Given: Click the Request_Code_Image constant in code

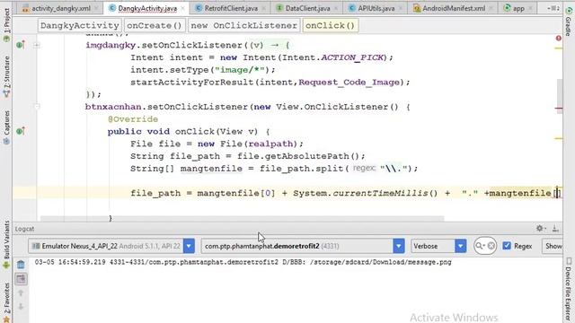Looking at the screenshot, I should (x=349, y=82).
